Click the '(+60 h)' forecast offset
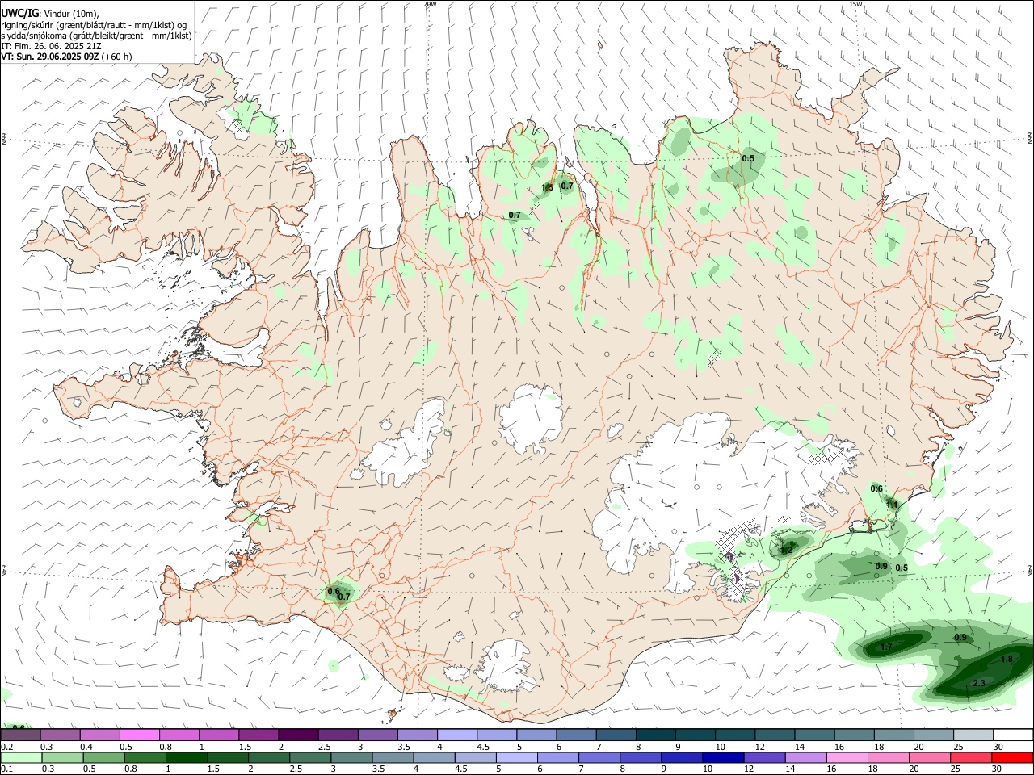 [117, 57]
